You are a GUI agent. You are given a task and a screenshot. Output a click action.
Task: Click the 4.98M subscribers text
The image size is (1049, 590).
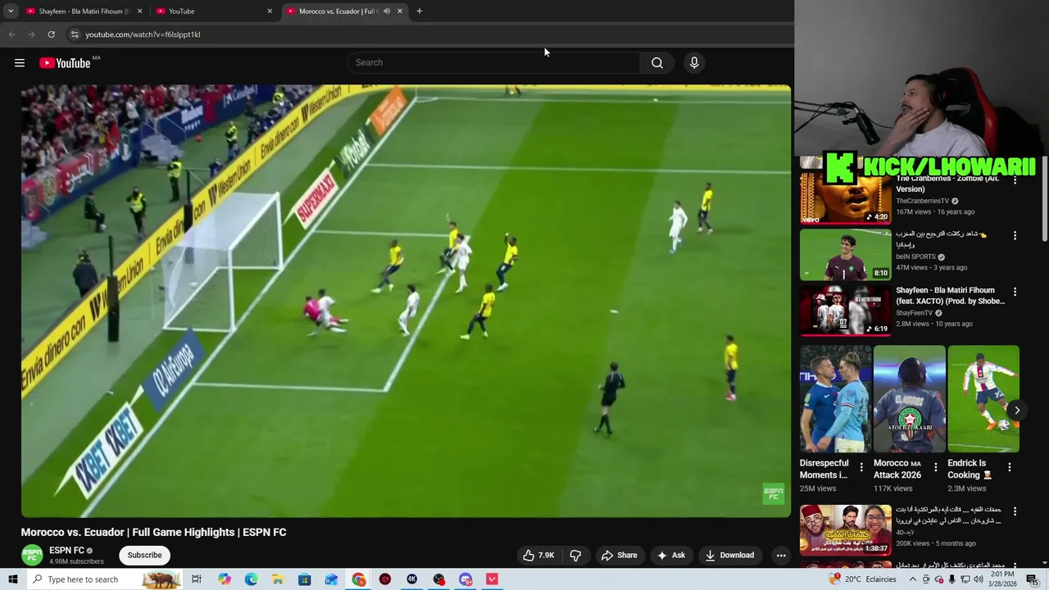[x=76, y=562]
